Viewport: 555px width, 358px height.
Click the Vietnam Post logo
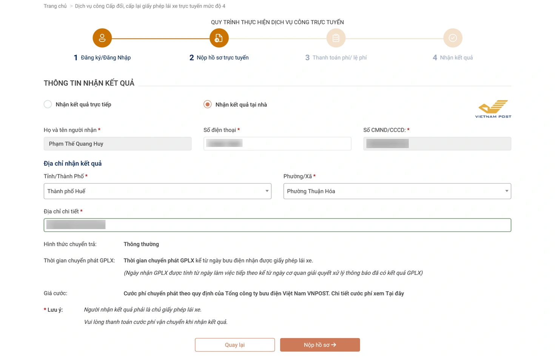[493, 109]
